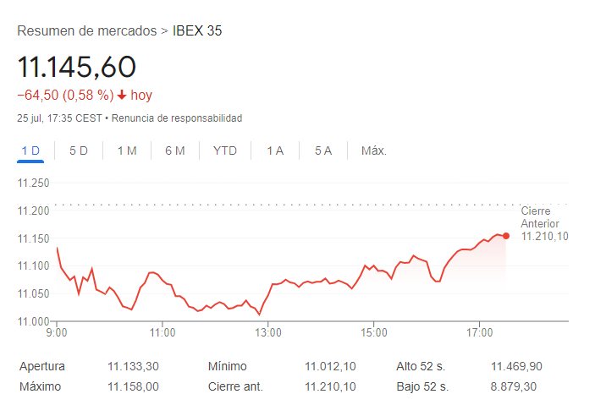Viewport: 595px width, 405px height.
Task: Click the IBEX 35 breadcrumb
Action: pos(197,31)
